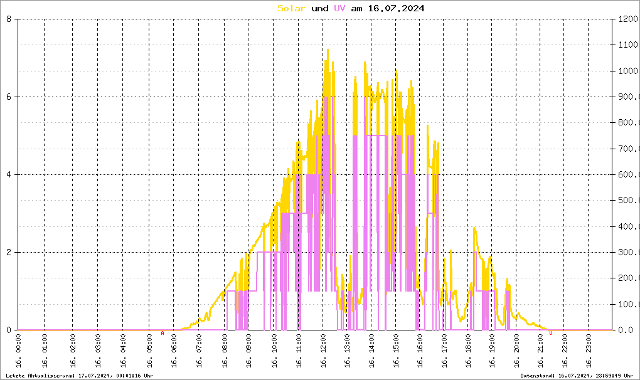Click the right axis value '200.0'
640x380 pixels.
point(629,278)
